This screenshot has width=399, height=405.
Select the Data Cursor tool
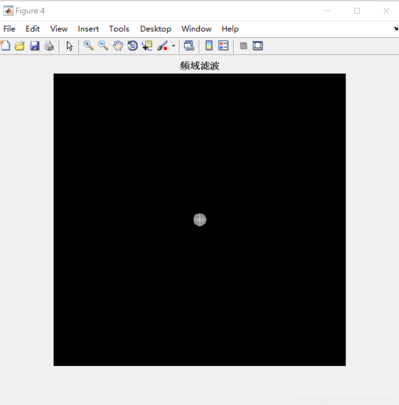[147, 46]
